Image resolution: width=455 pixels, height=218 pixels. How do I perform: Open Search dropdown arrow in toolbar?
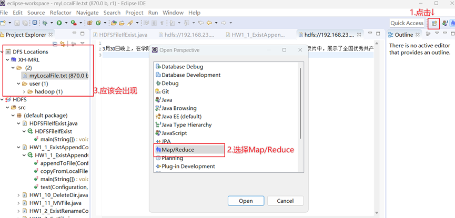(137, 23)
